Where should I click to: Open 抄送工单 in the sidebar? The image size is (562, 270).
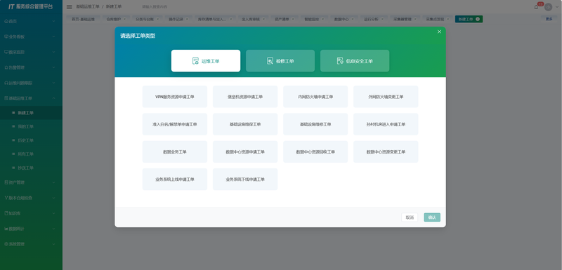coord(31,168)
